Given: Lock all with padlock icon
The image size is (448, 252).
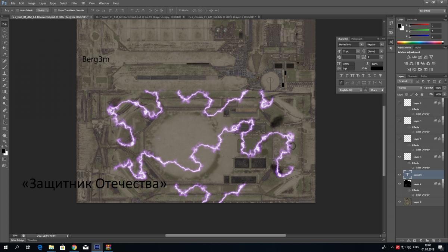Looking at the screenshot, I should [x=421, y=94].
